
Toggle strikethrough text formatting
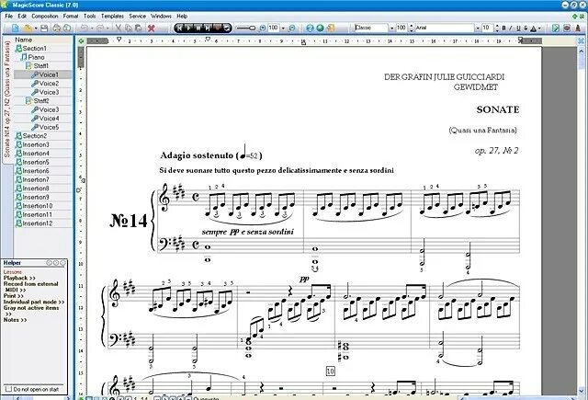point(526,29)
